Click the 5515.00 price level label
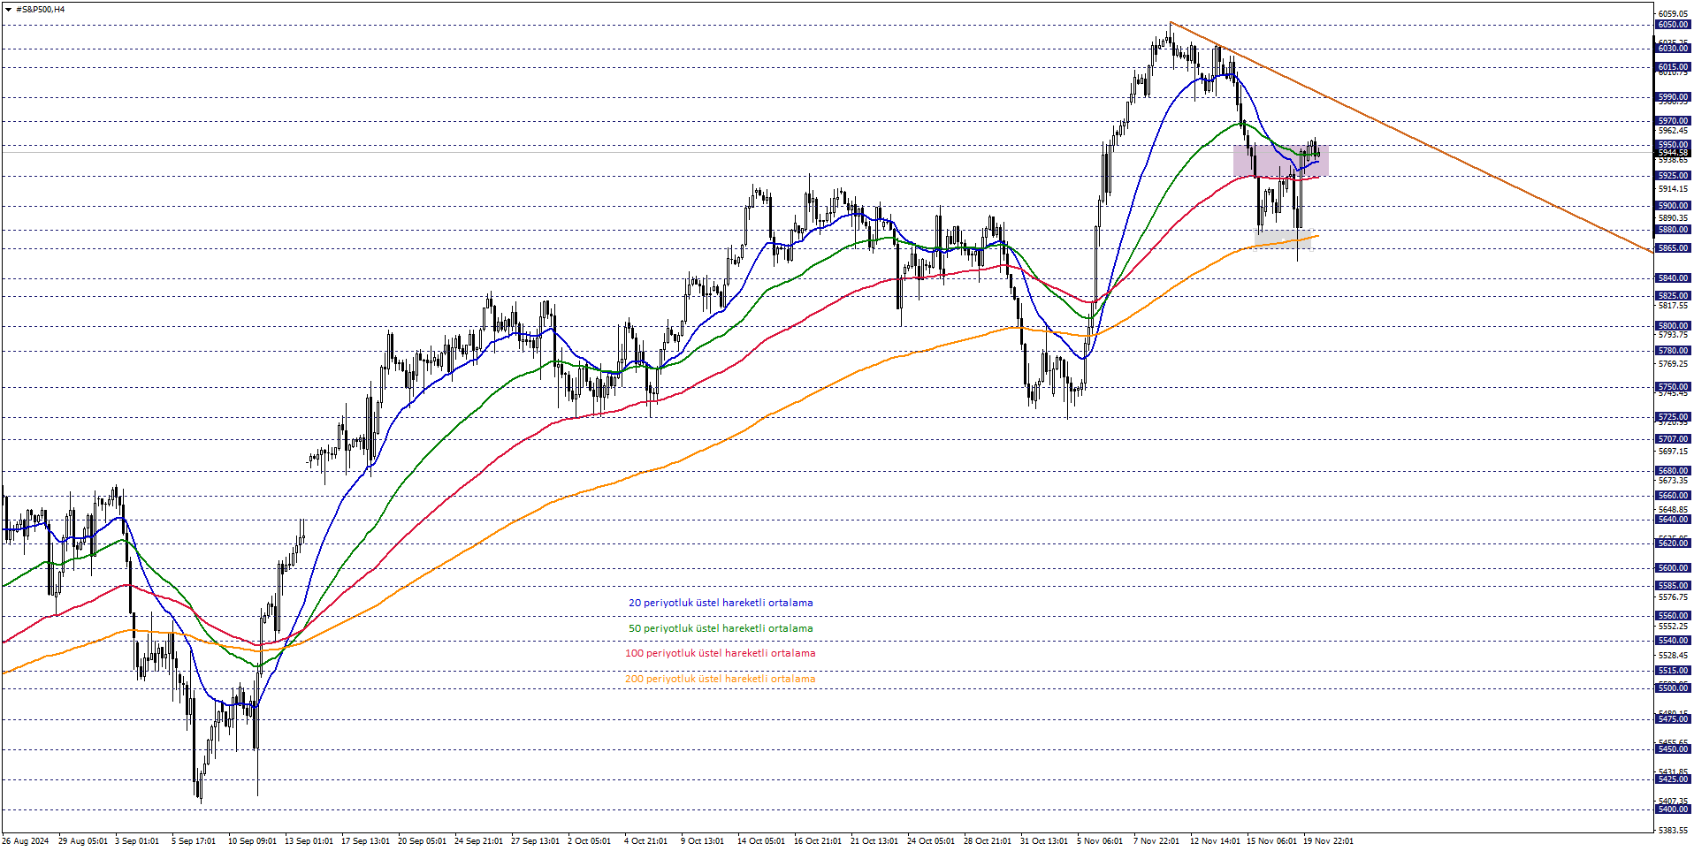 (1673, 671)
